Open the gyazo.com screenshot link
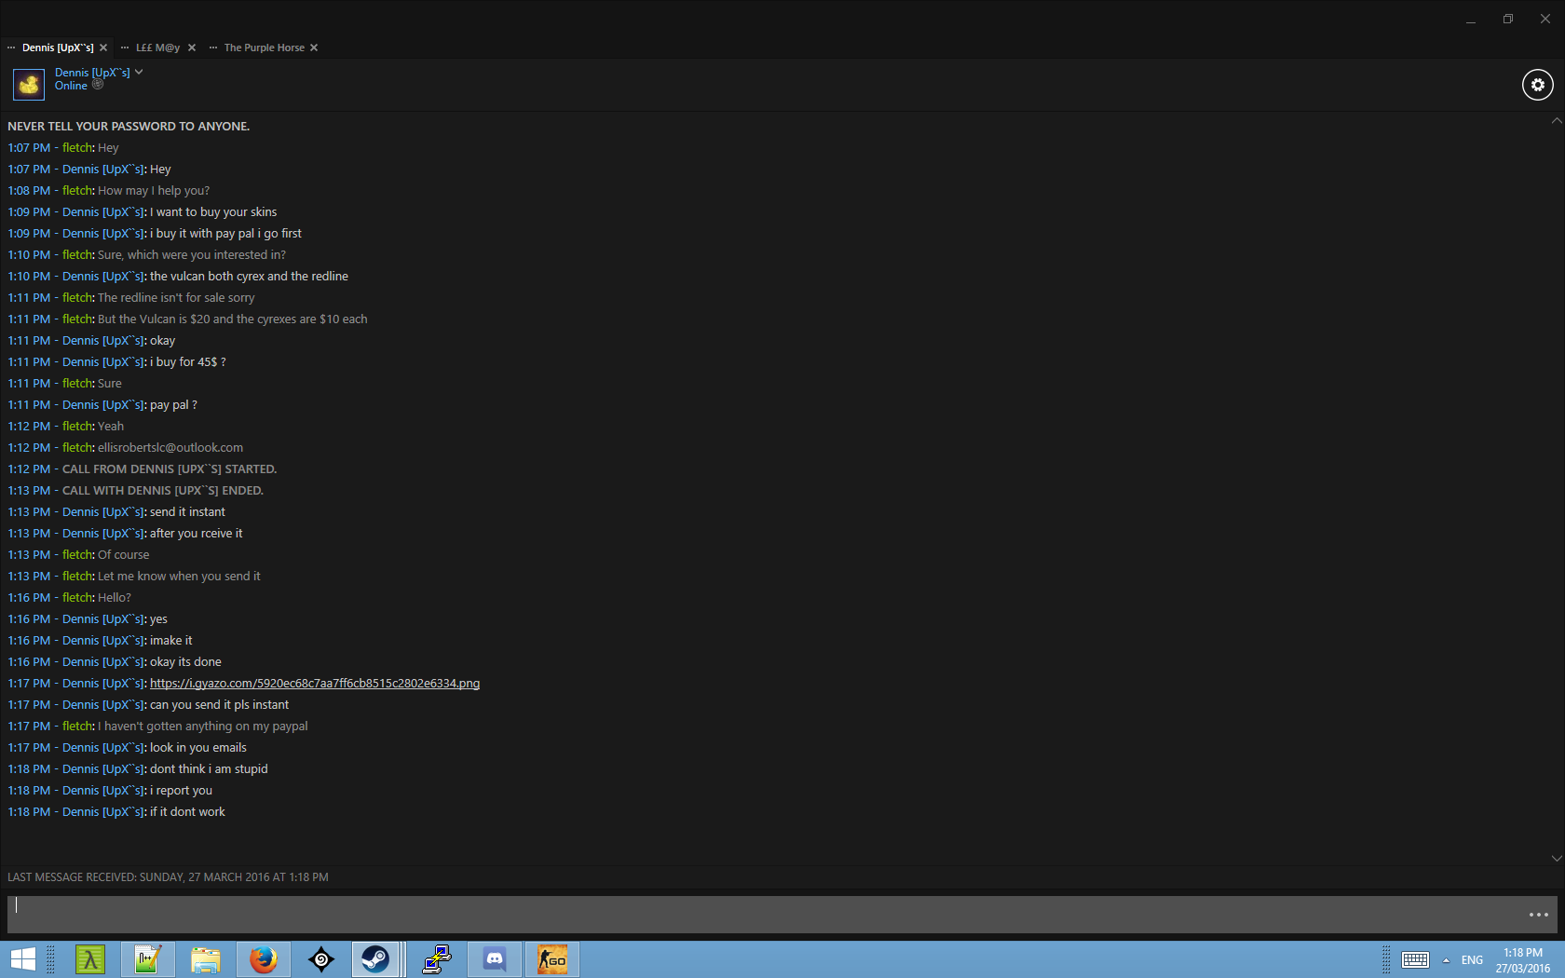The width and height of the screenshot is (1565, 978). tap(315, 684)
